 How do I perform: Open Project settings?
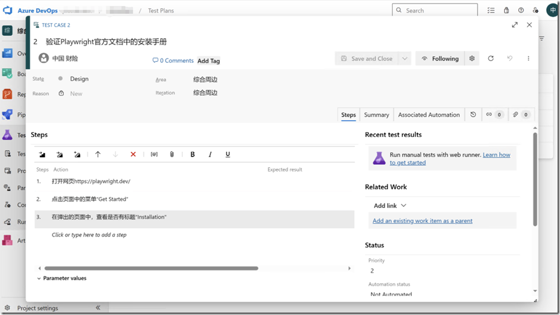38,308
